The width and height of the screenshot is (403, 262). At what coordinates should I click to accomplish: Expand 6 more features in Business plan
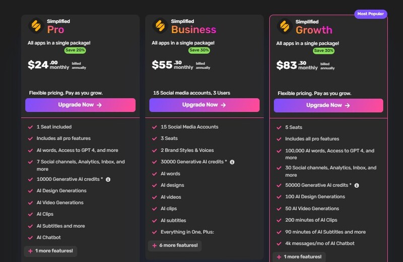[175, 245]
